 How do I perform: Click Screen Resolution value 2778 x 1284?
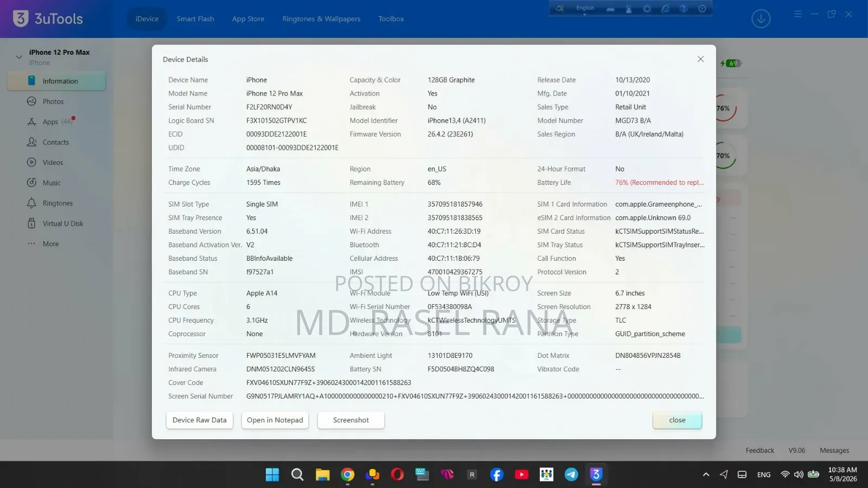point(633,307)
